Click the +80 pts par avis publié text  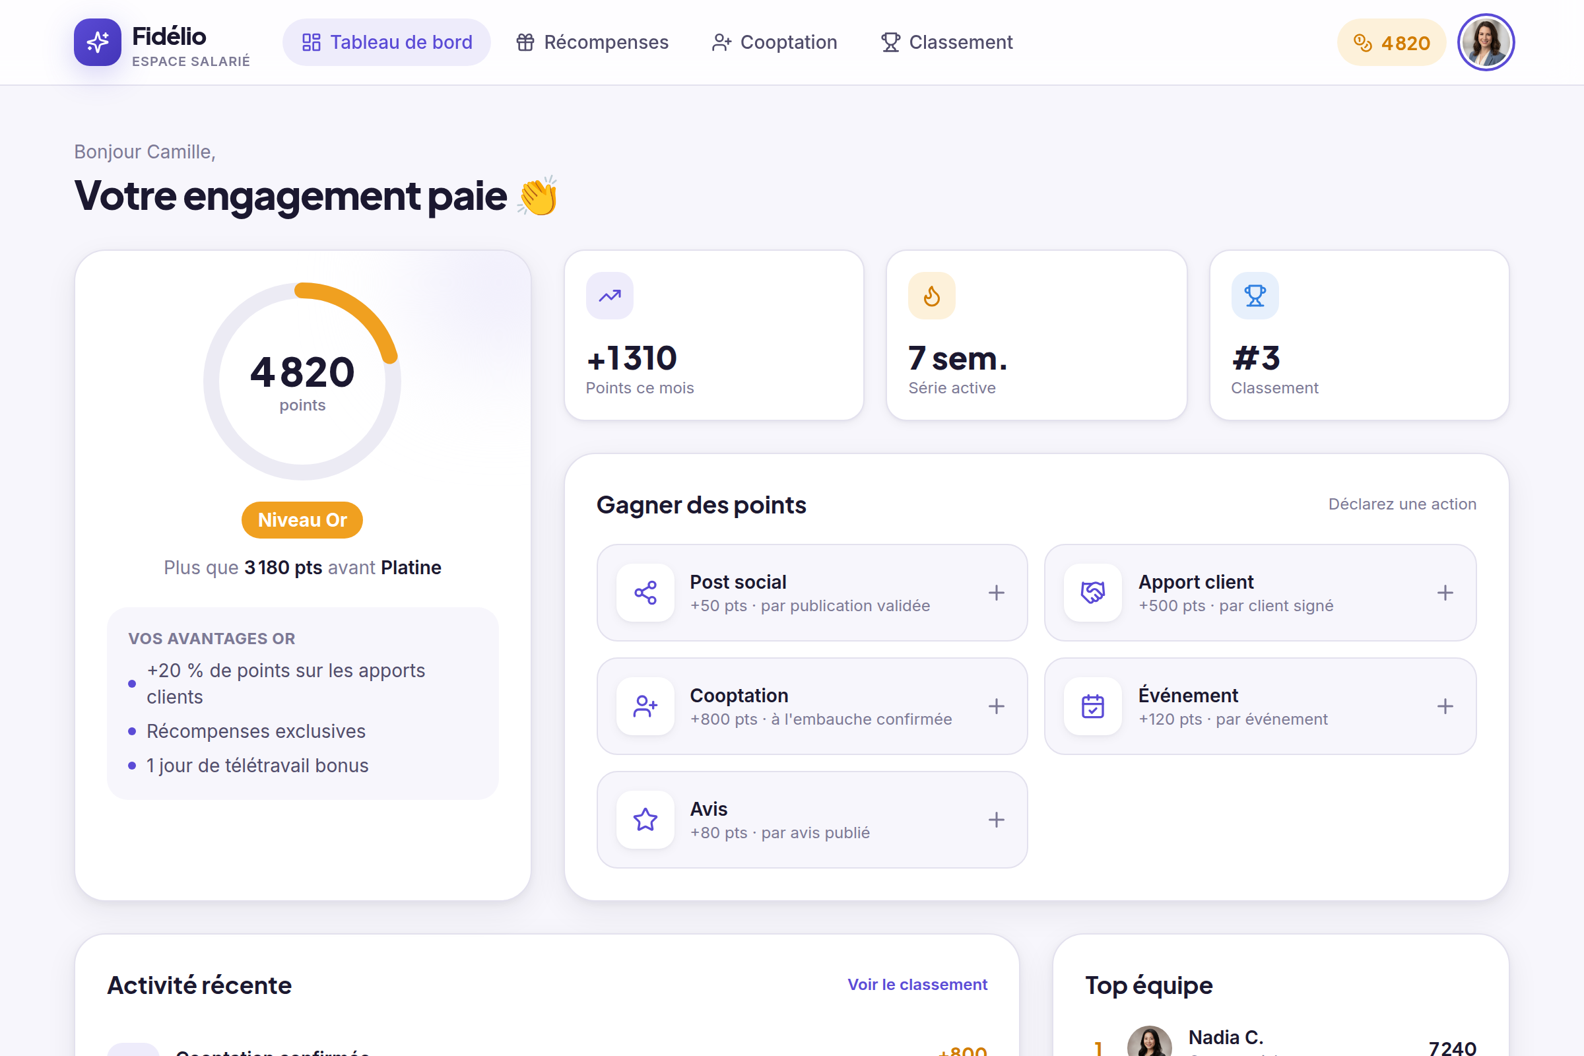pos(780,833)
